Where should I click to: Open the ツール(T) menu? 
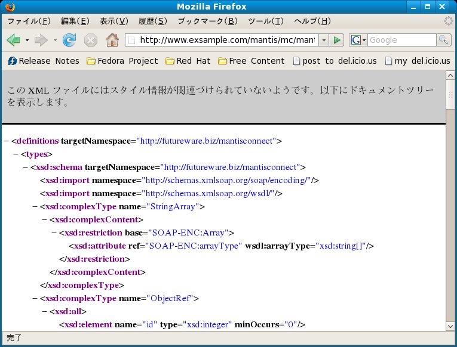click(265, 21)
